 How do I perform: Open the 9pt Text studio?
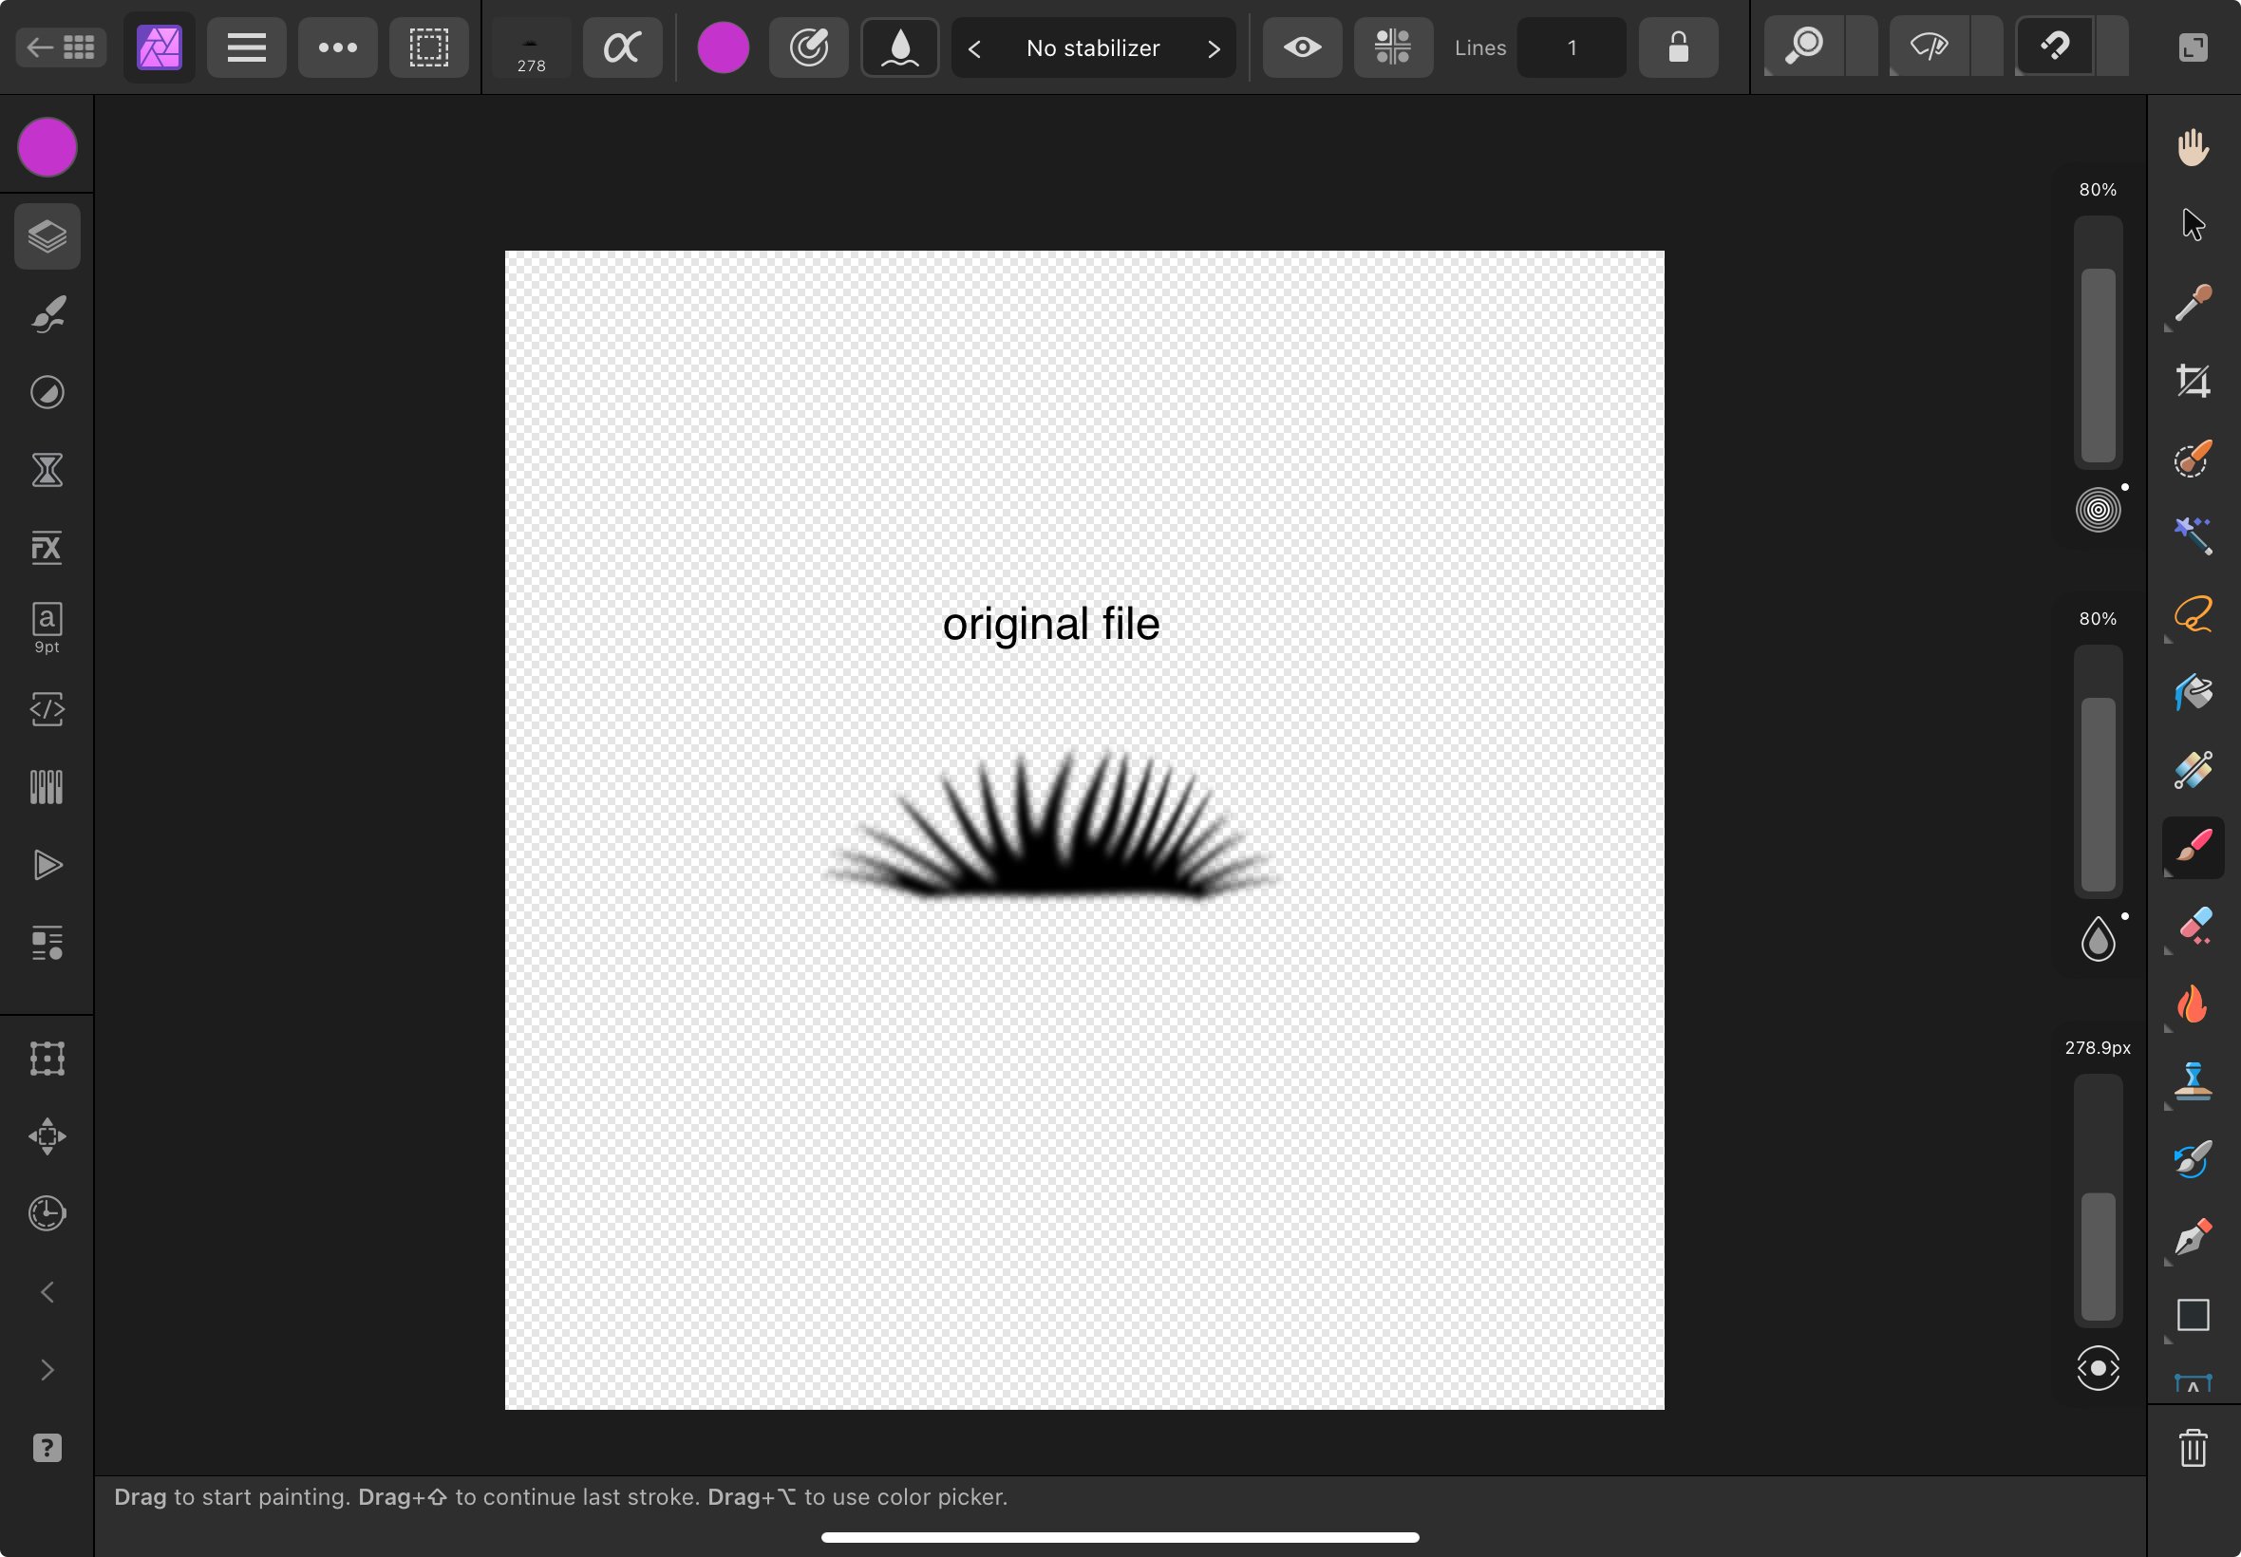point(47,628)
